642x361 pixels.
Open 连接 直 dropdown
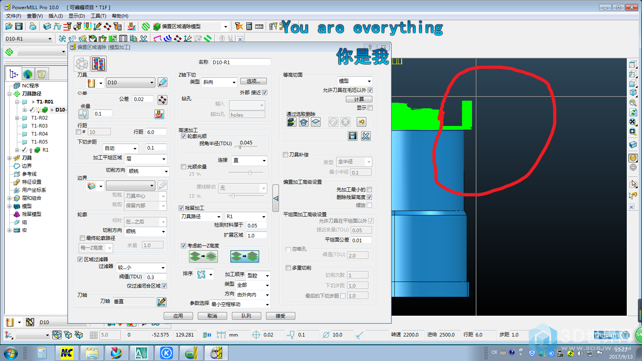point(249,160)
